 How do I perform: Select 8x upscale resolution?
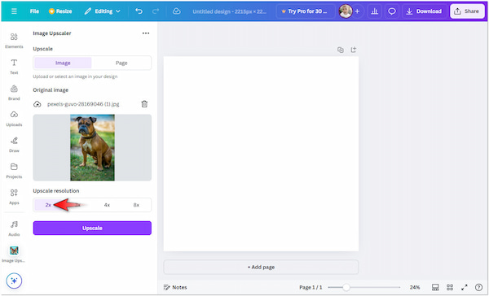pyautogui.click(x=136, y=205)
